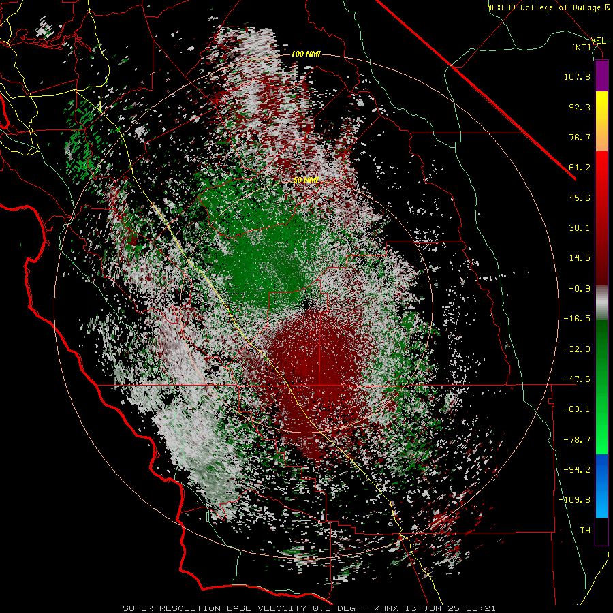Click the -78.7 legend value

(x=577, y=440)
